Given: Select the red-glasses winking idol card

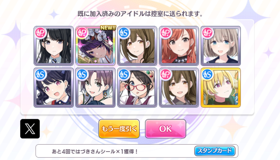Looking at the screenshot, I should coord(137,88).
